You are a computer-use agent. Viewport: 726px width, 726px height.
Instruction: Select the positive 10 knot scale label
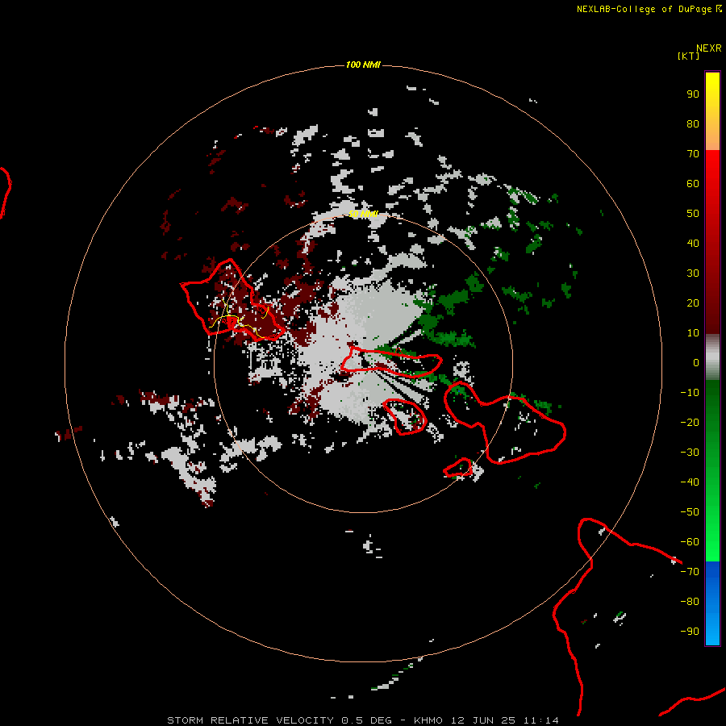[x=693, y=333]
